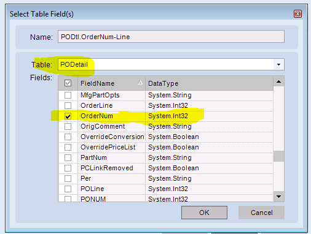Screen dimensions: 311x234
Task: Select the OverrideConversion field name
Action: 112,137
